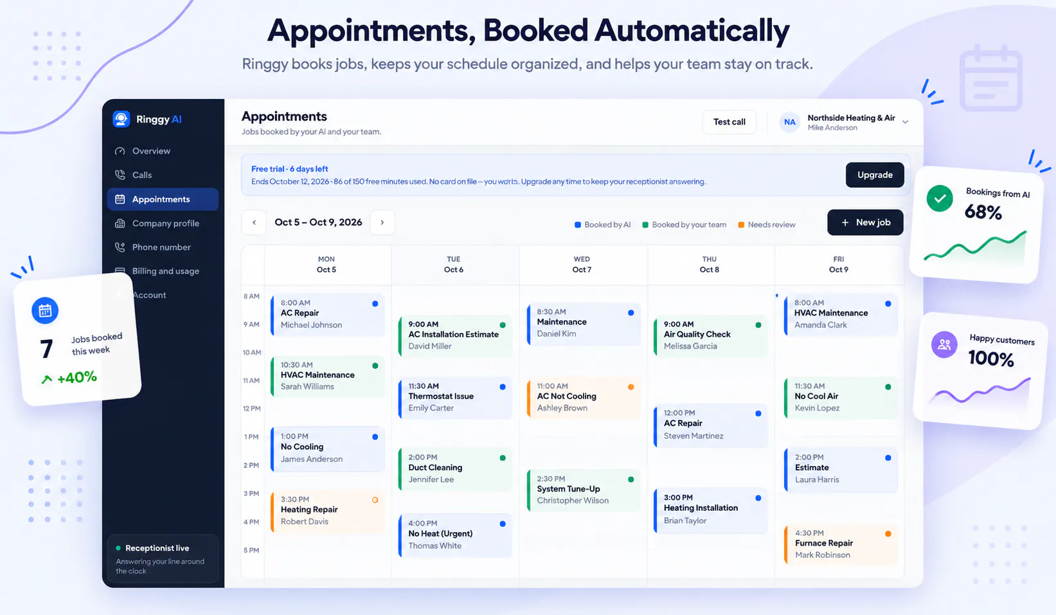Open the Heating Repair Robert Davis appointment
The width and height of the screenshot is (1056, 615).
click(328, 511)
